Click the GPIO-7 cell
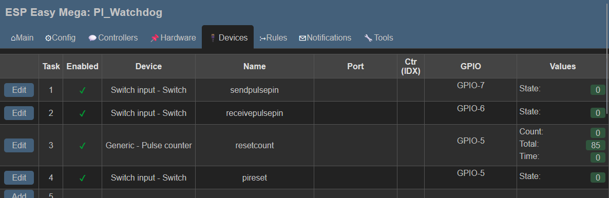Screen dimensions: 609x198 pyautogui.click(x=471, y=90)
